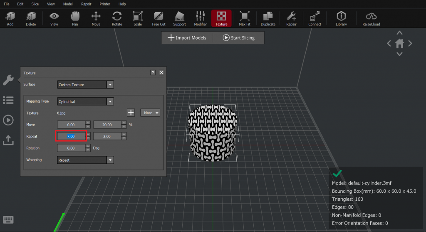Open the wrench settings sidebar icon
The image size is (426, 232).
click(x=8, y=80)
